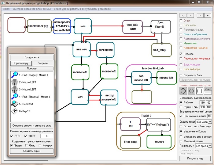Click the left arrow '<' navigation button

click(183, 15)
